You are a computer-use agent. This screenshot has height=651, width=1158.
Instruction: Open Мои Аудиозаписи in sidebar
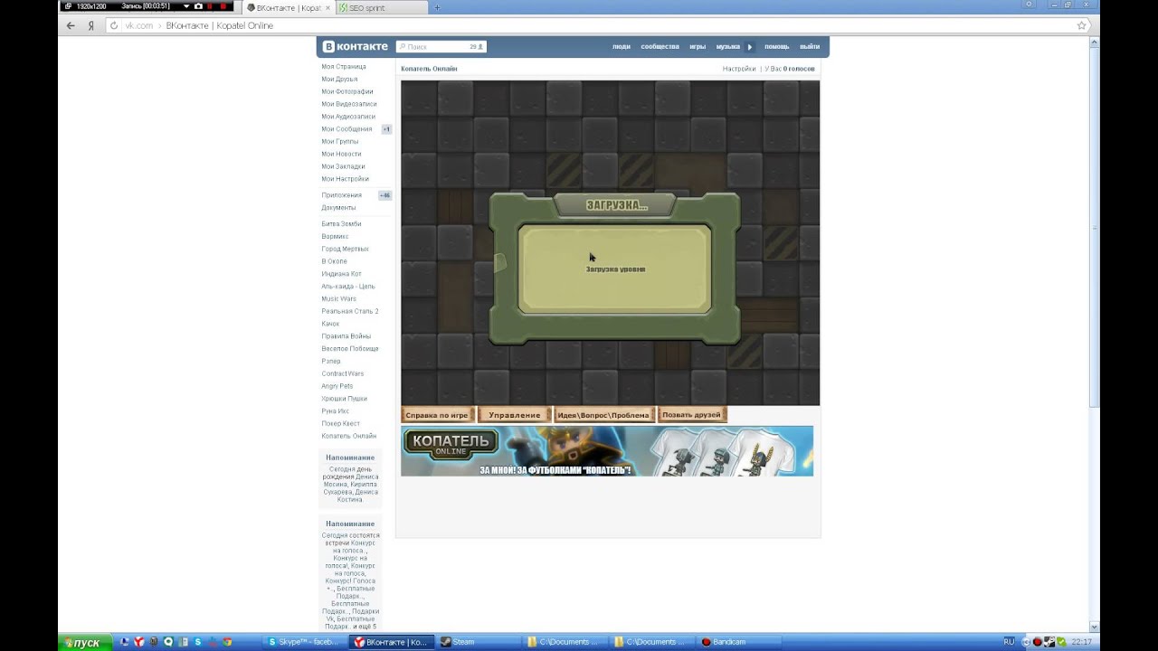(348, 117)
